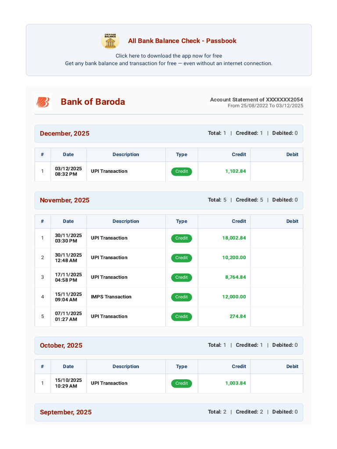This screenshot has height=449, width=337.
Task: Select the September, 2025 section header
Action: pos(169,412)
